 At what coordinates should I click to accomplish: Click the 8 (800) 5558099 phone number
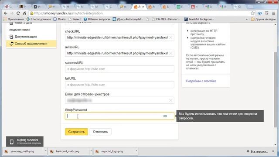27,140
